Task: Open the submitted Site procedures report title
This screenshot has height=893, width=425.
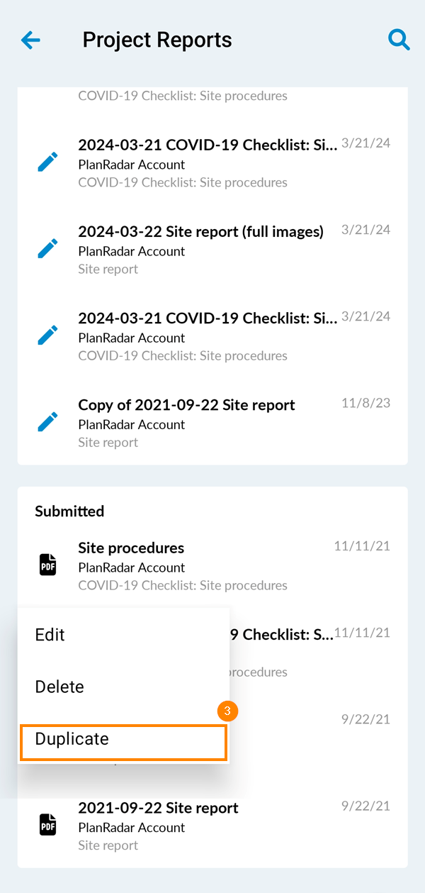Action: pos(131,548)
